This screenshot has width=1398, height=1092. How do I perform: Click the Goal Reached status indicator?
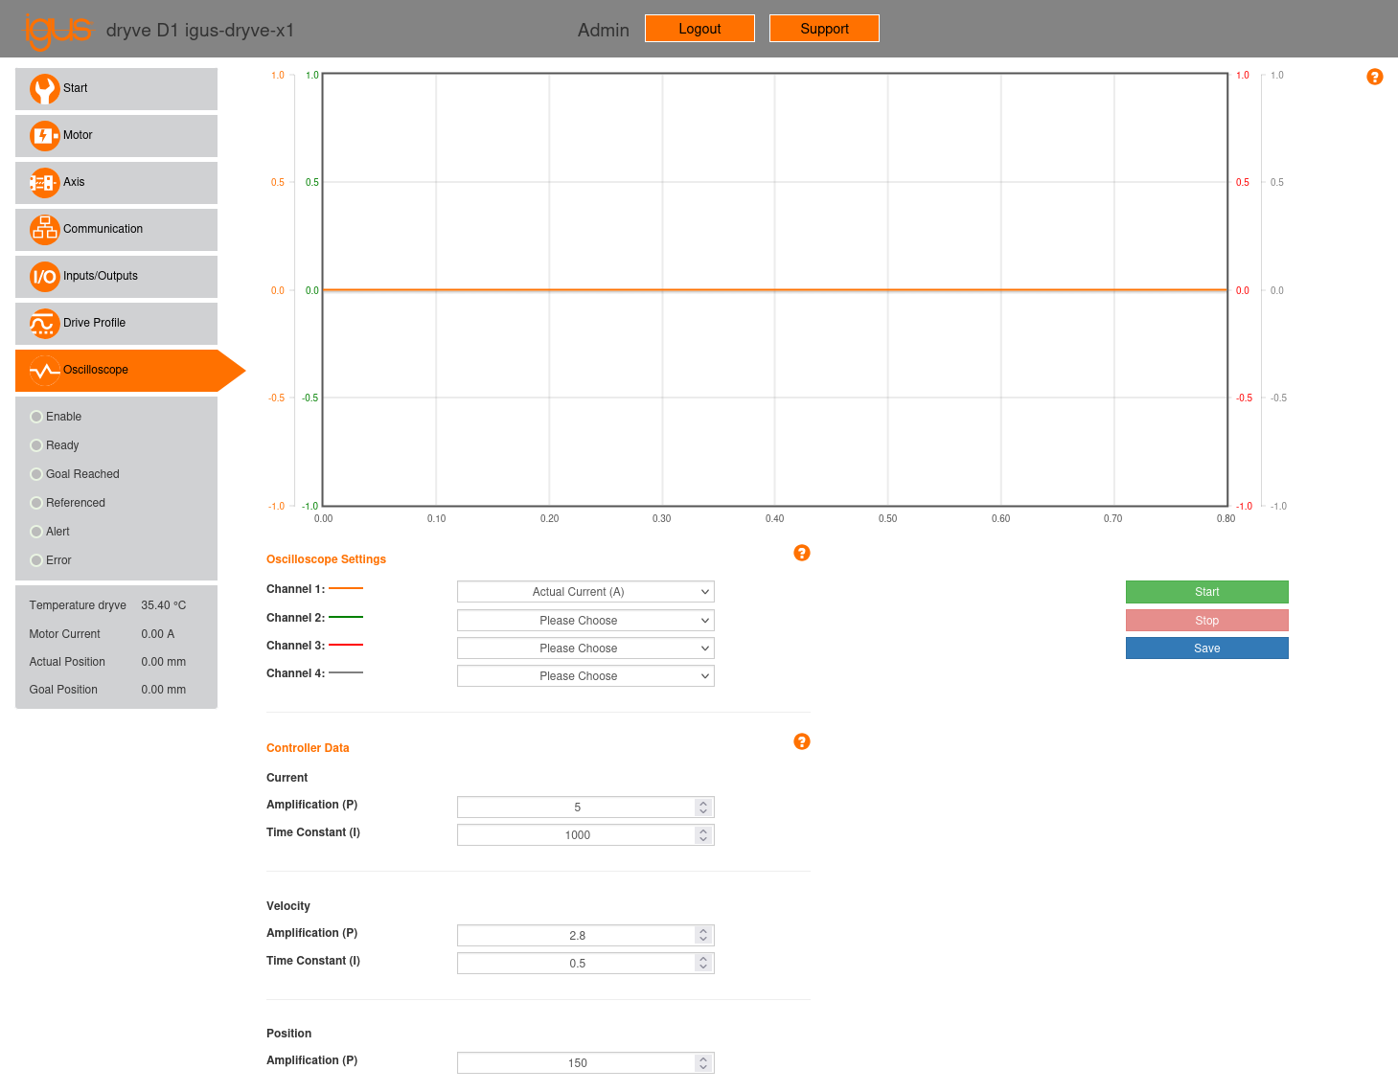(36, 474)
